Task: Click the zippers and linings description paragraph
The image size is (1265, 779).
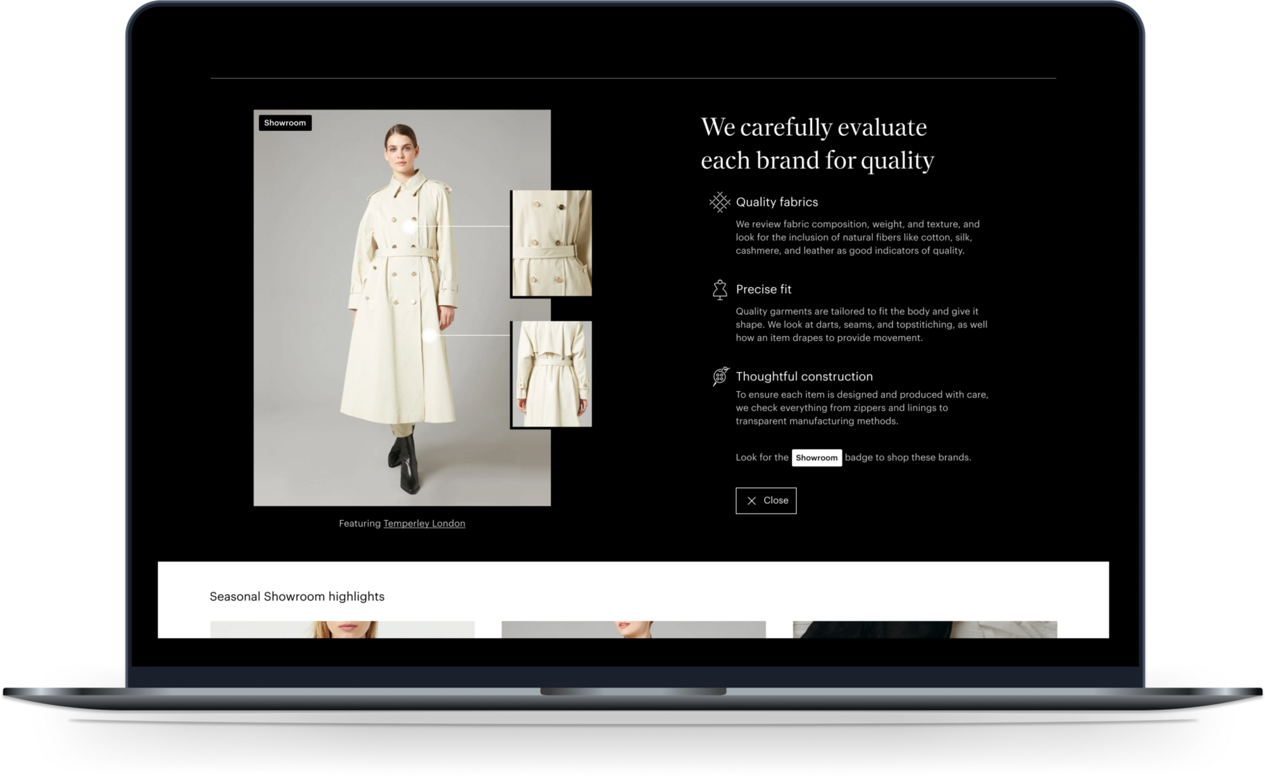Action: pos(862,408)
